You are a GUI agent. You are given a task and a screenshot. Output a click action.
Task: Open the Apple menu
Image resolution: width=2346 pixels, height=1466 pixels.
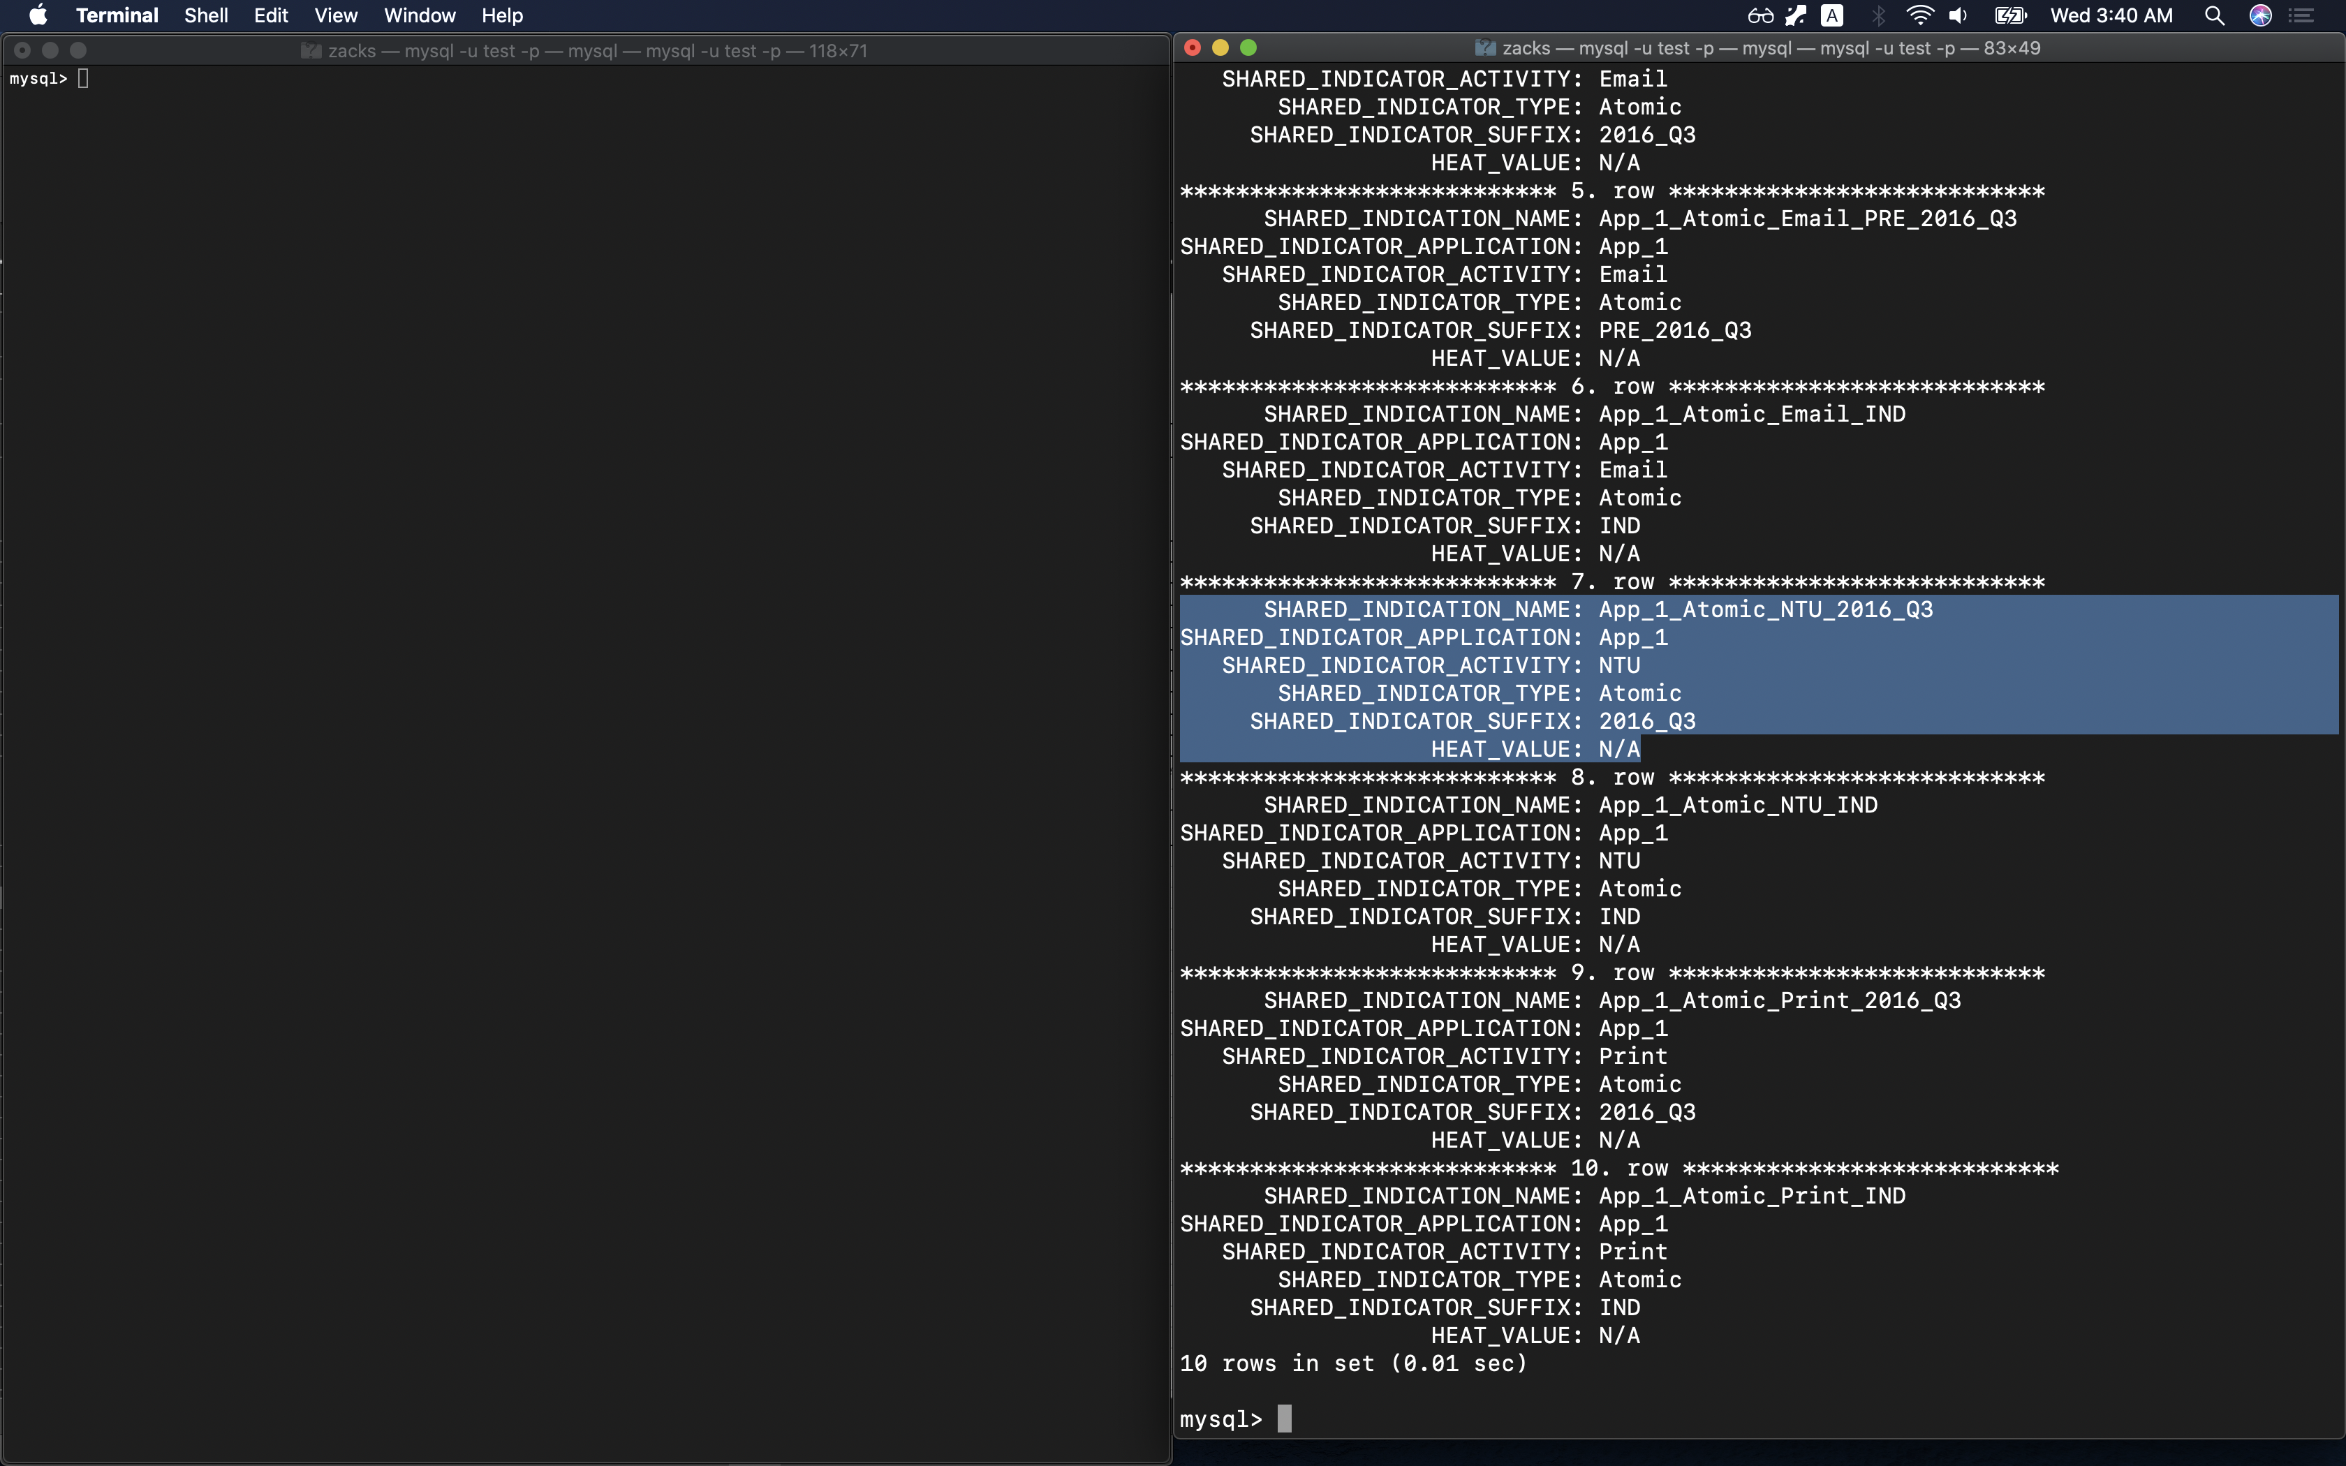click(x=38, y=15)
